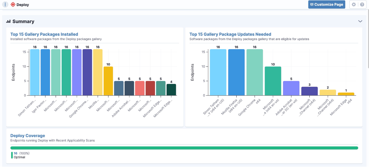369x167 pixels.
Task: Open the settings gear icon
Action: pyautogui.click(x=354, y=5)
